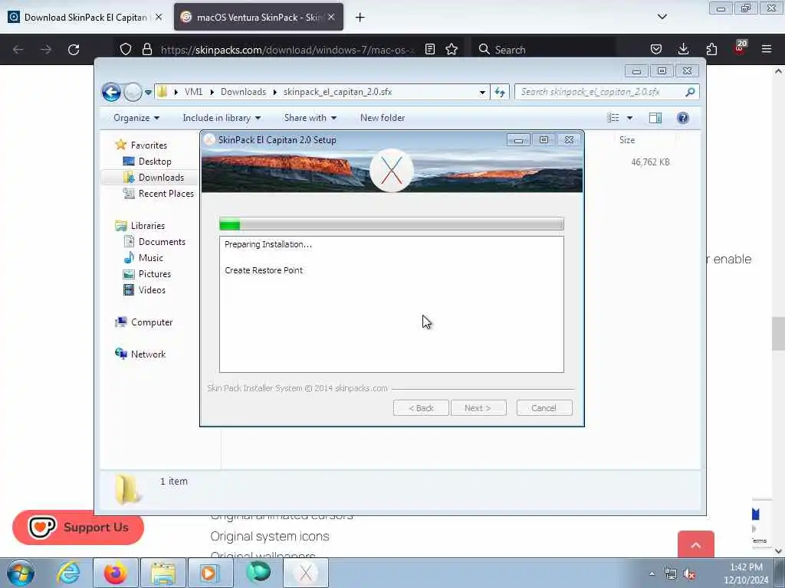This screenshot has width=785, height=588.
Task: Open Include in library menu
Action: pos(222,118)
